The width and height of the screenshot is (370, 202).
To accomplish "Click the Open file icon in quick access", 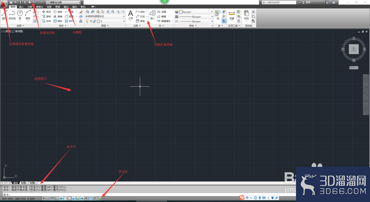I will [x=16, y=2].
